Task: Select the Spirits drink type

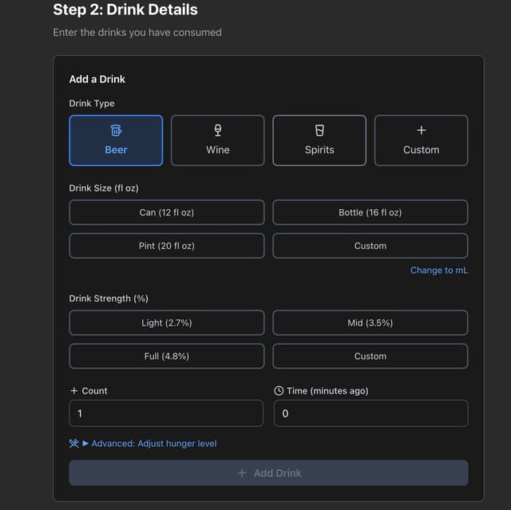Action: (x=319, y=140)
